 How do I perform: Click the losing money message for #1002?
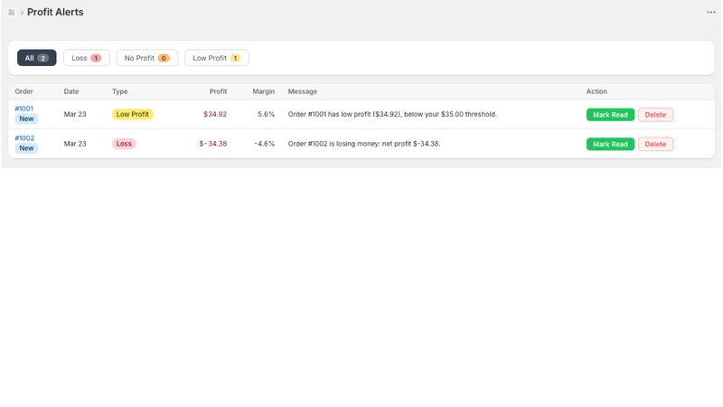pyautogui.click(x=364, y=144)
